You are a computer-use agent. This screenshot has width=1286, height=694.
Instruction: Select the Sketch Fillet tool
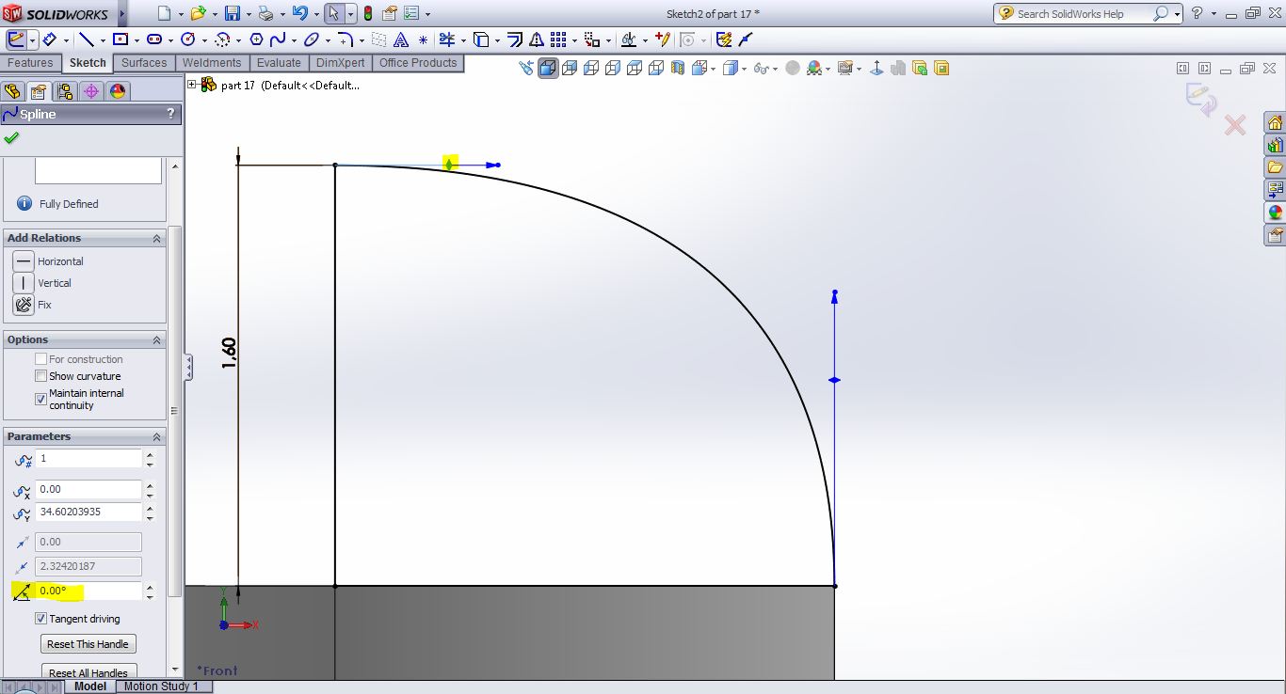(x=346, y=39)
